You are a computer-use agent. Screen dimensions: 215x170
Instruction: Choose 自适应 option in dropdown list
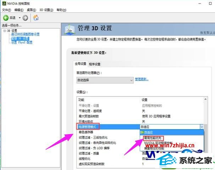172,132
